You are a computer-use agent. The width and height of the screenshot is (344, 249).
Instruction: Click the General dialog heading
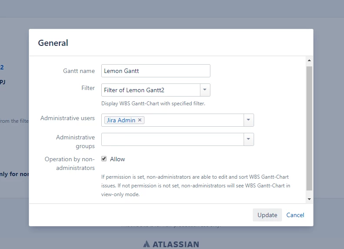pyautogui.click(x=53, y=43)
